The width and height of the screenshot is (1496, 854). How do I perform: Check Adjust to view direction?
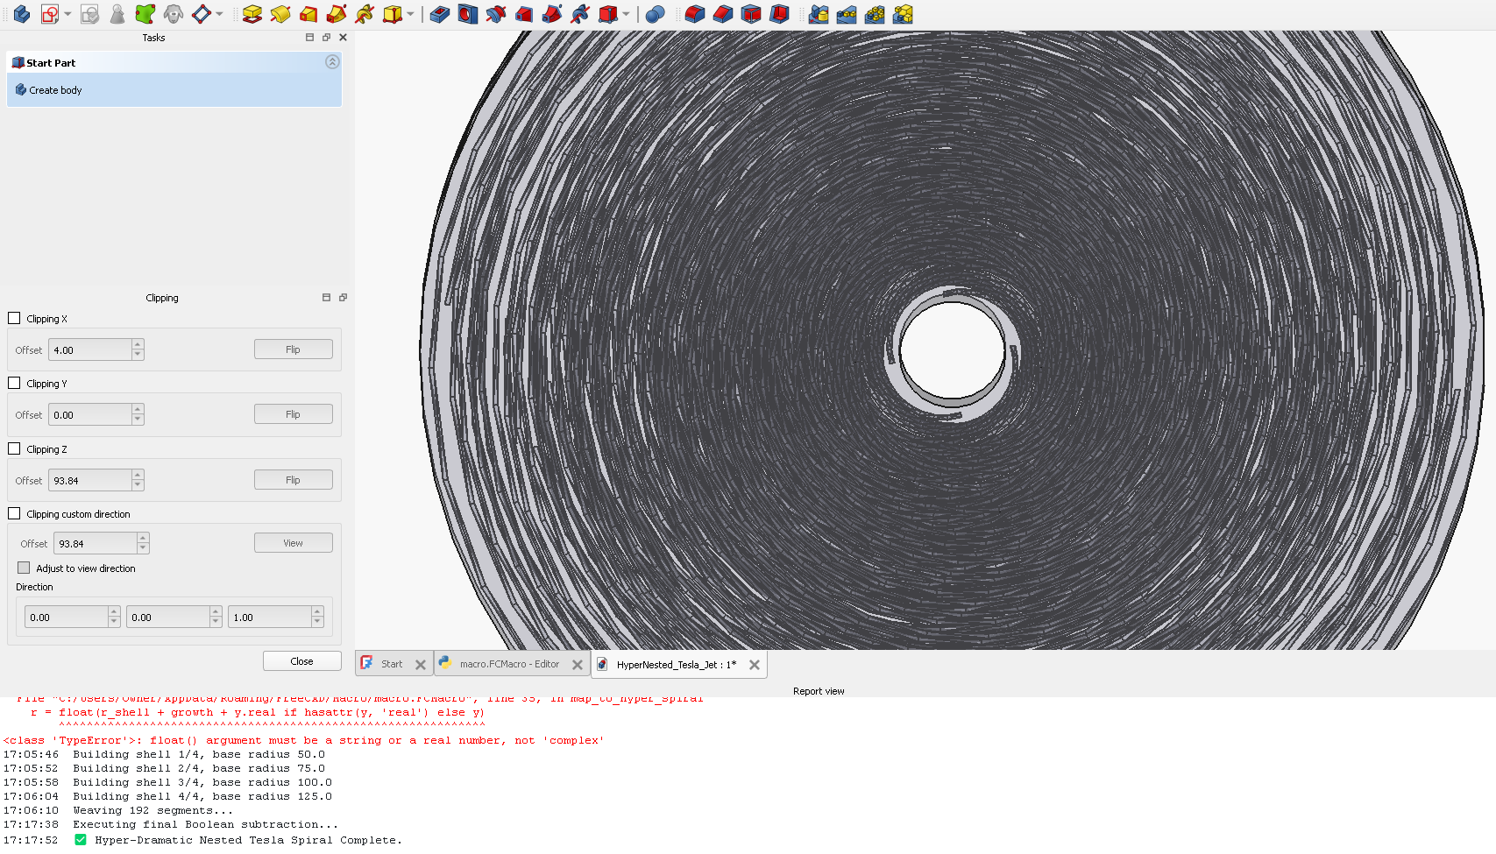25,568
